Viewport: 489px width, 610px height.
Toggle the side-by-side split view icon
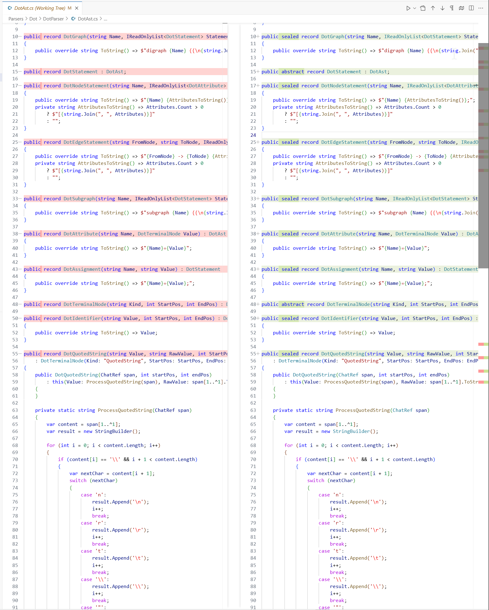[471, 8]
